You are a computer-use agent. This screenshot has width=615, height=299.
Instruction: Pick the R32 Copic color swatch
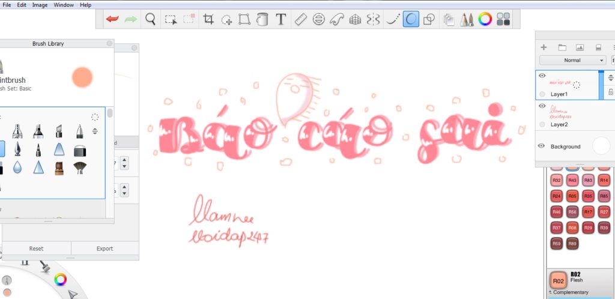pyautogui.click(x=556, y=181)
